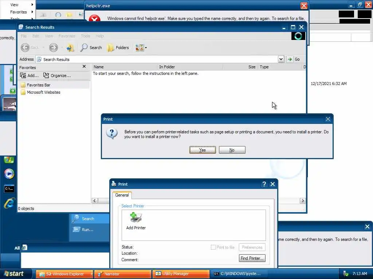Open the Internet Explorer icon on left

9,203
